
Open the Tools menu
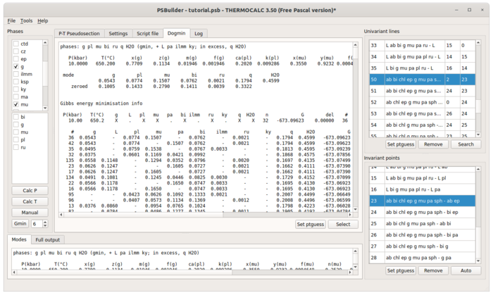pyautogui.click(x=27, y=20)
